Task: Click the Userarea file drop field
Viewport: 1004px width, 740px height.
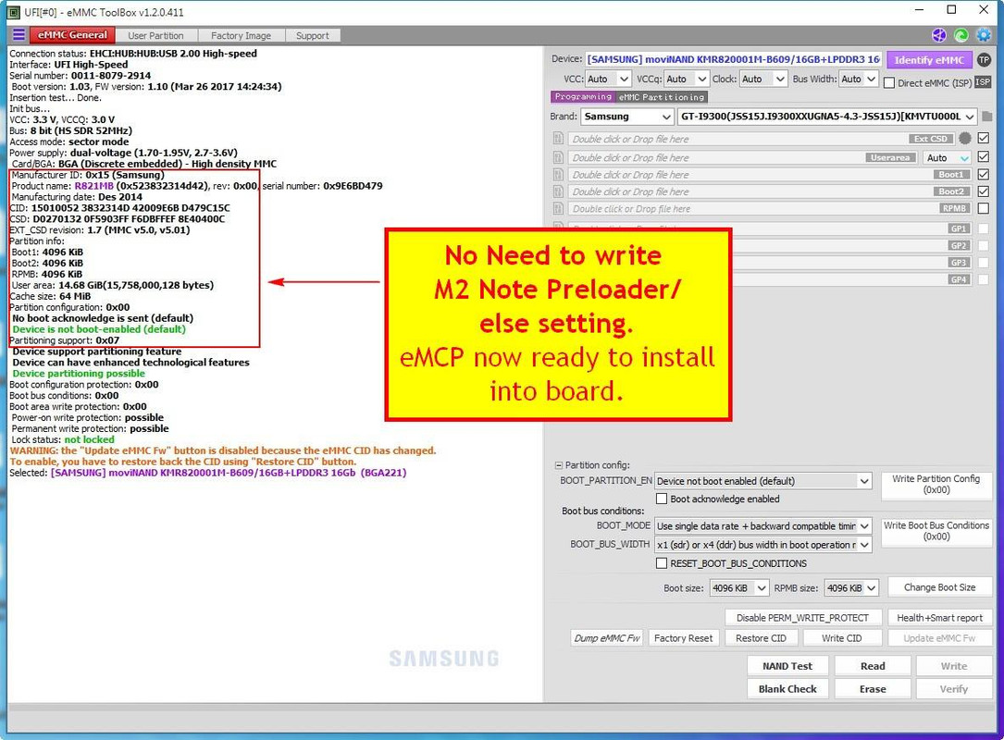Action: click(743, 157)
